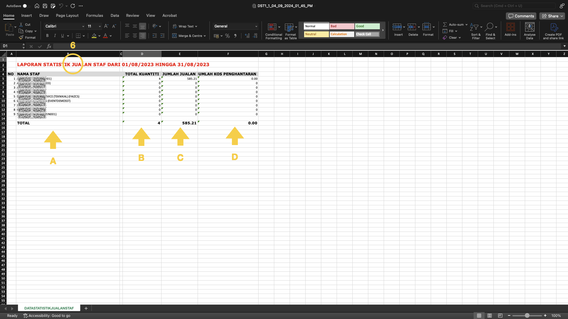Image resolution: width=568 pixels, height=319 pixels.
Task: Open the Format as Table icon
Action: point(289,27)
